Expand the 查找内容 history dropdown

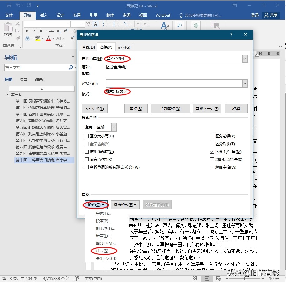coord(245,59)
